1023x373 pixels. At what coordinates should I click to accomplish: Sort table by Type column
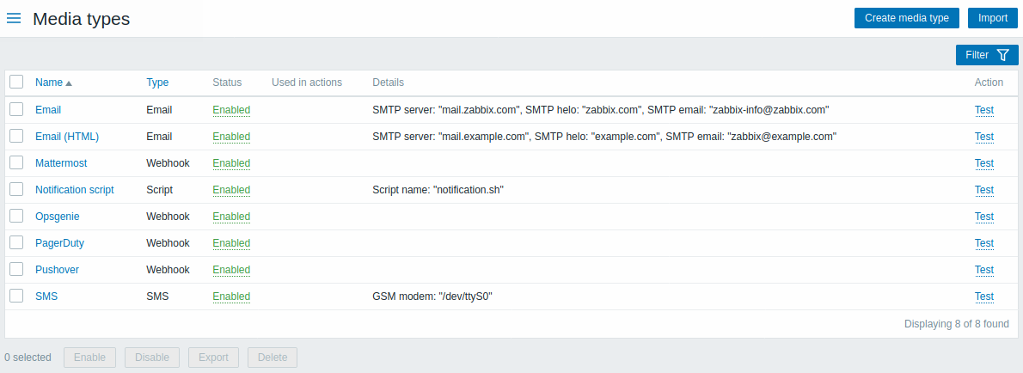point(157,83)
